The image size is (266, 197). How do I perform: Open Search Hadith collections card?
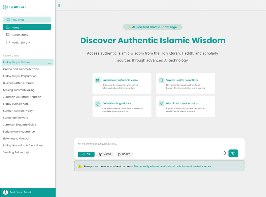[x=186, y=83]
